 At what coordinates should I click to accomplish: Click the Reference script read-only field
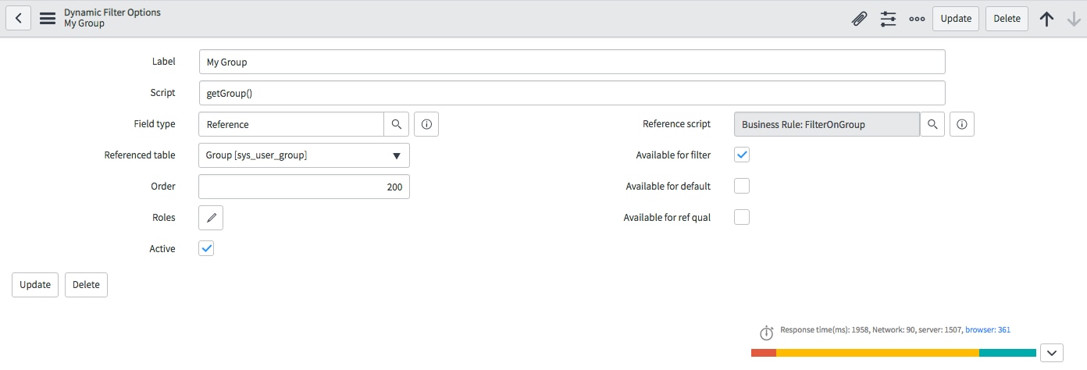tap(827, 124)
